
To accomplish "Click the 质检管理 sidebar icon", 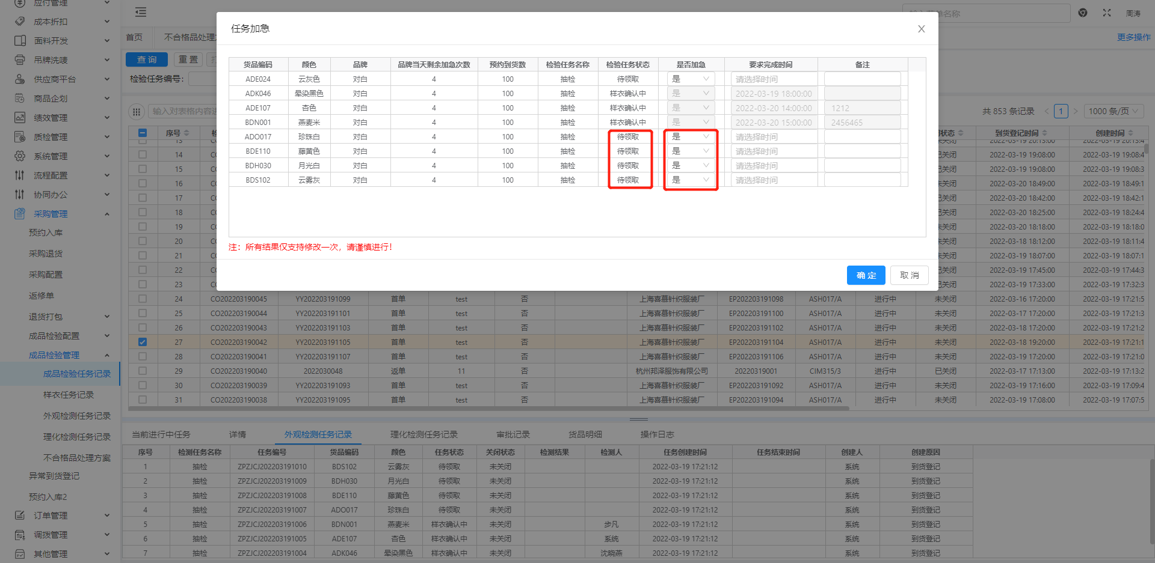I will [x=20, y=137].
